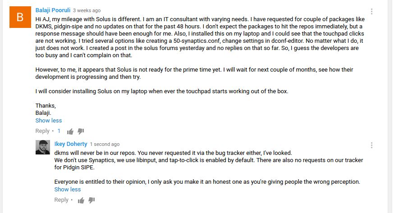Click the '1 second ago' timestamp
Viewport: 394px width, 213px height.
[105, 144]
